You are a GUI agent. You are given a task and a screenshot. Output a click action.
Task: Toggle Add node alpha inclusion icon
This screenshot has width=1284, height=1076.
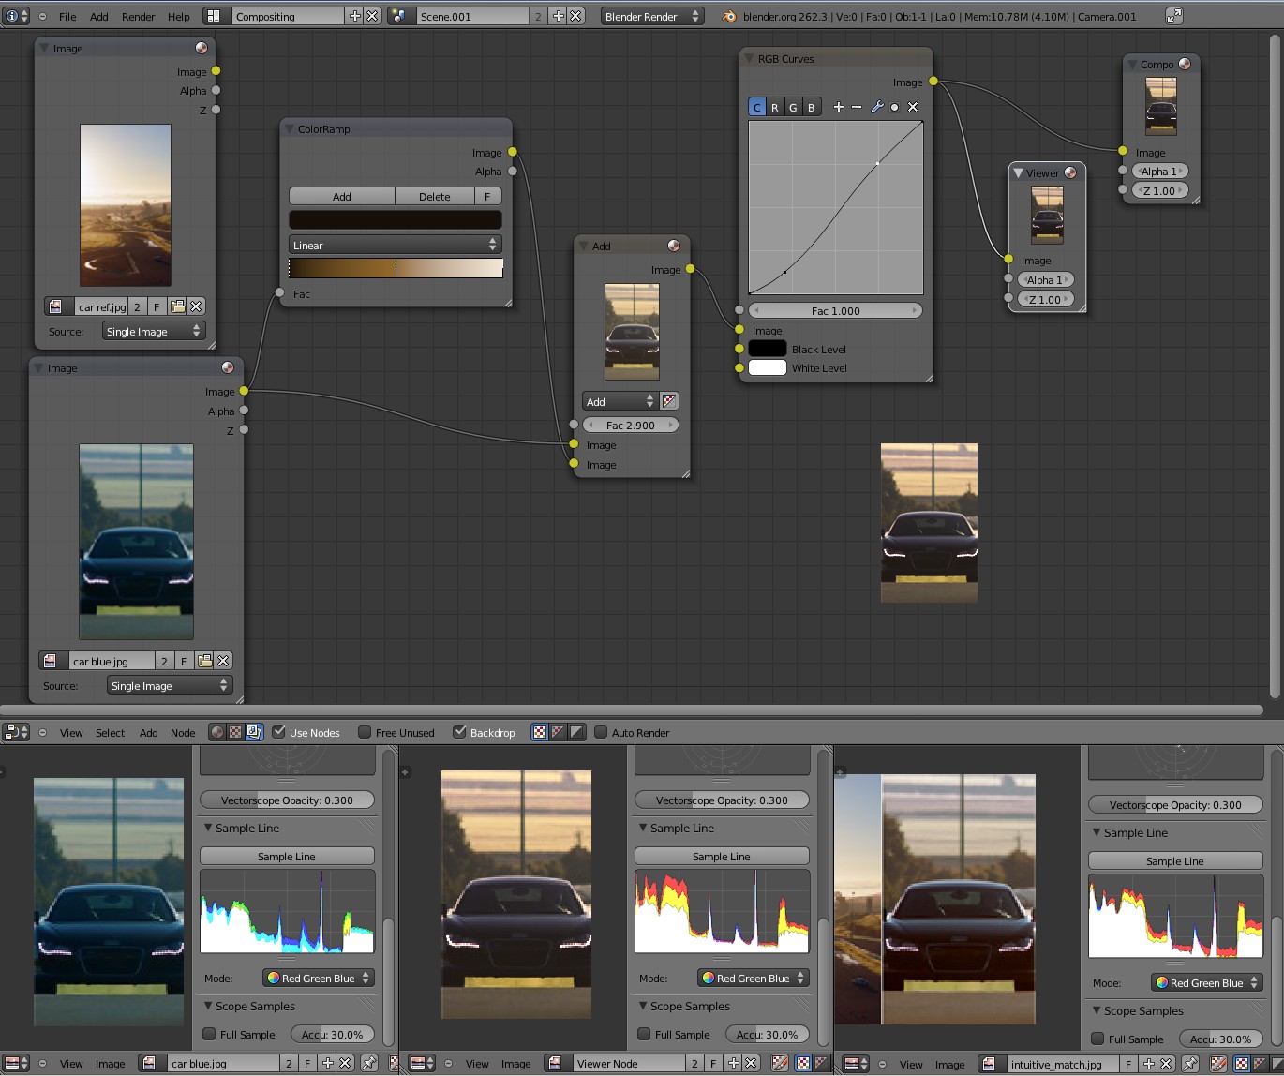pyautogui.click(x=669, y=401)
